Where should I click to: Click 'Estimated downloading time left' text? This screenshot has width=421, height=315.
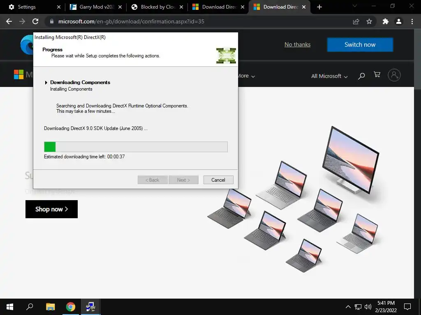(x=84, y=157)
